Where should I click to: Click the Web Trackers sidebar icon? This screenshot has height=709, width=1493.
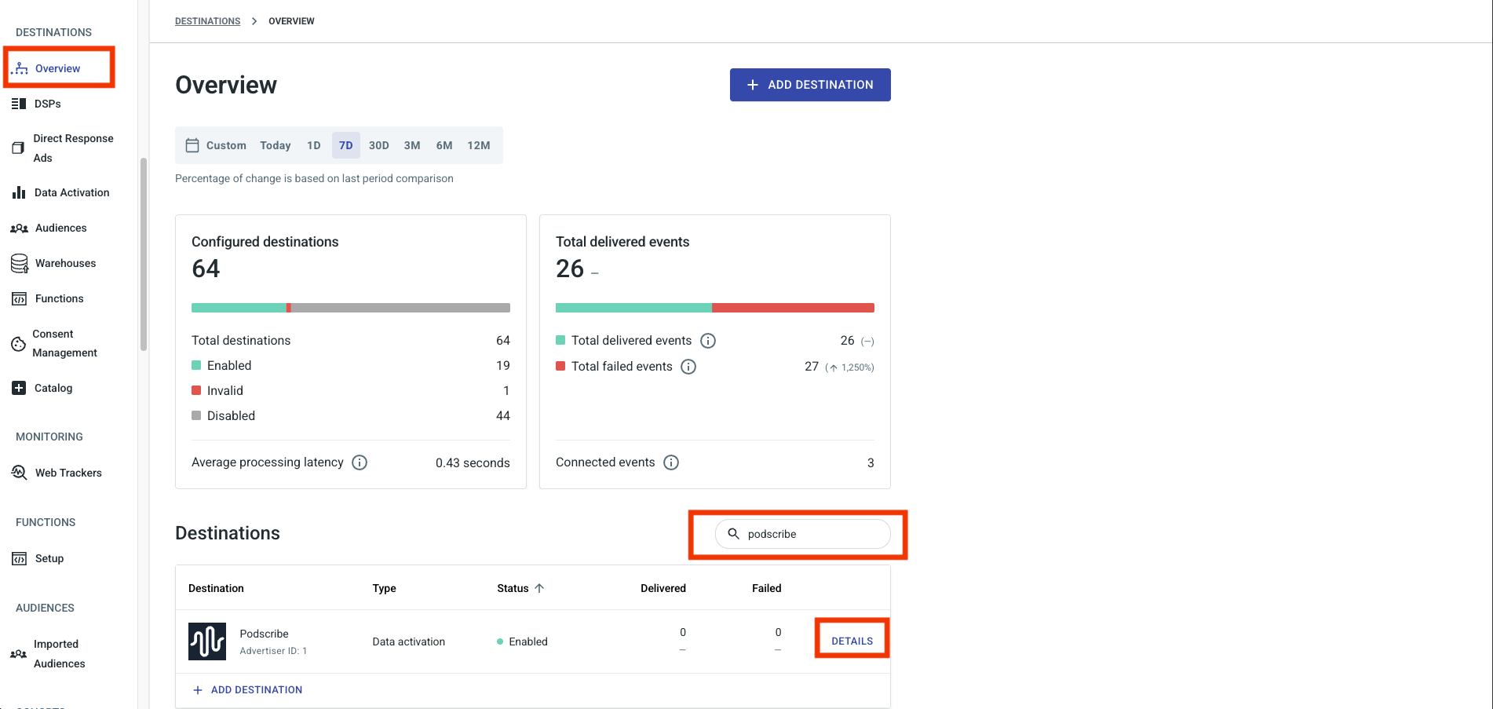[x=20, y=473]
